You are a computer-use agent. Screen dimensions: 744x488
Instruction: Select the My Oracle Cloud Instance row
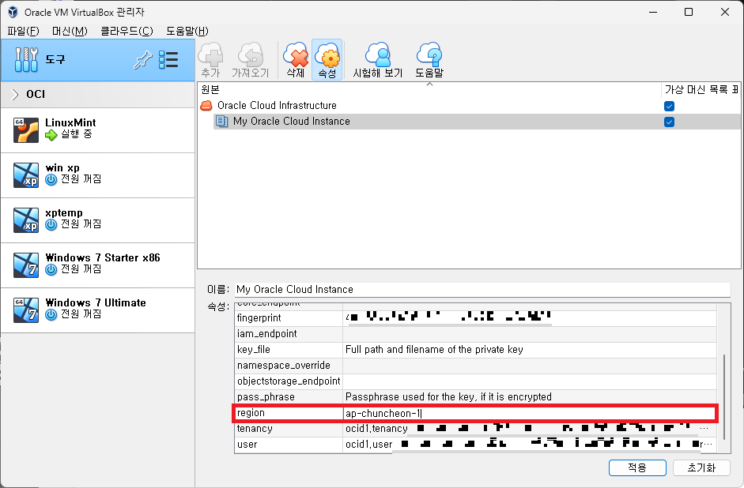coord(477,122)
